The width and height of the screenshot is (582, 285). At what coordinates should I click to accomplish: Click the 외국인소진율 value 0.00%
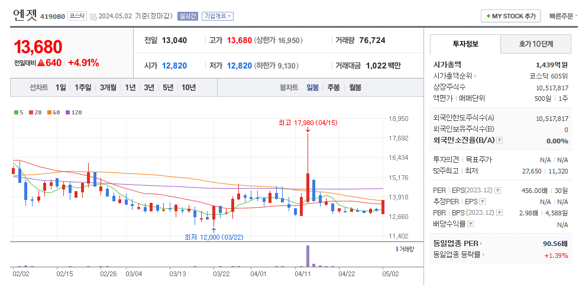pos(557,140)
